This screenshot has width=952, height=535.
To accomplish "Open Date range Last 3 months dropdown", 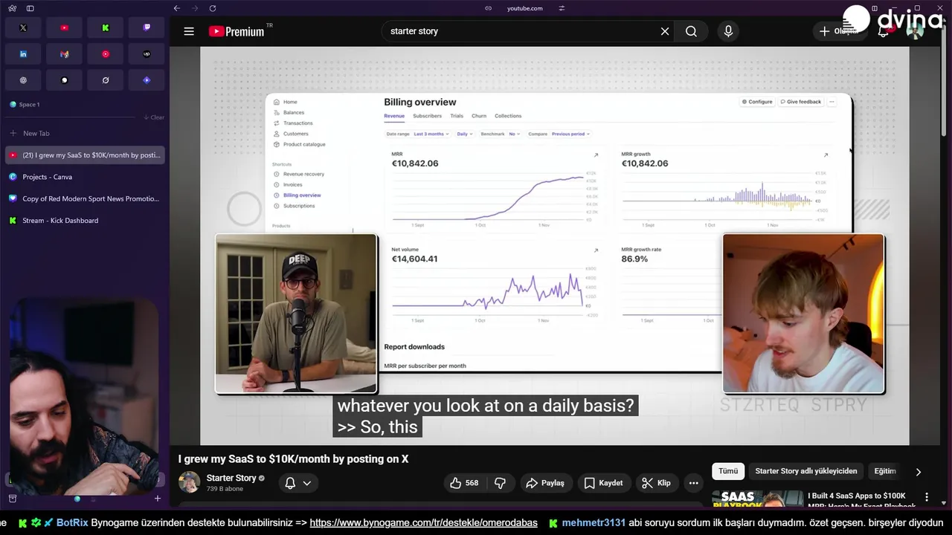I will [x=418, y=134].
